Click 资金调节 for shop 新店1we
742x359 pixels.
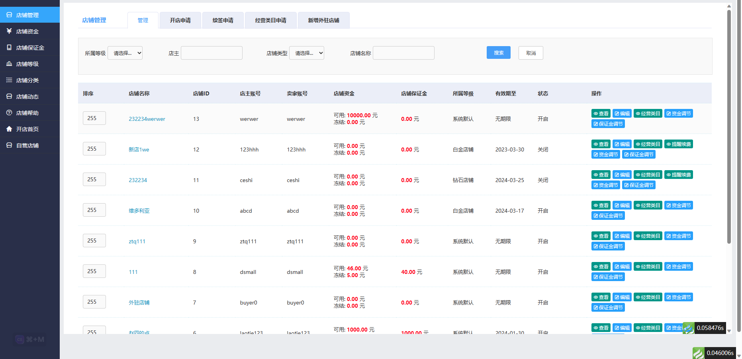coord(606,155)
